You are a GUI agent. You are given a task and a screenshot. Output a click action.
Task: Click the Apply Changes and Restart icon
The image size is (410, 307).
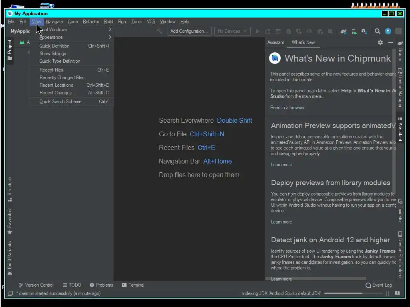267,31
